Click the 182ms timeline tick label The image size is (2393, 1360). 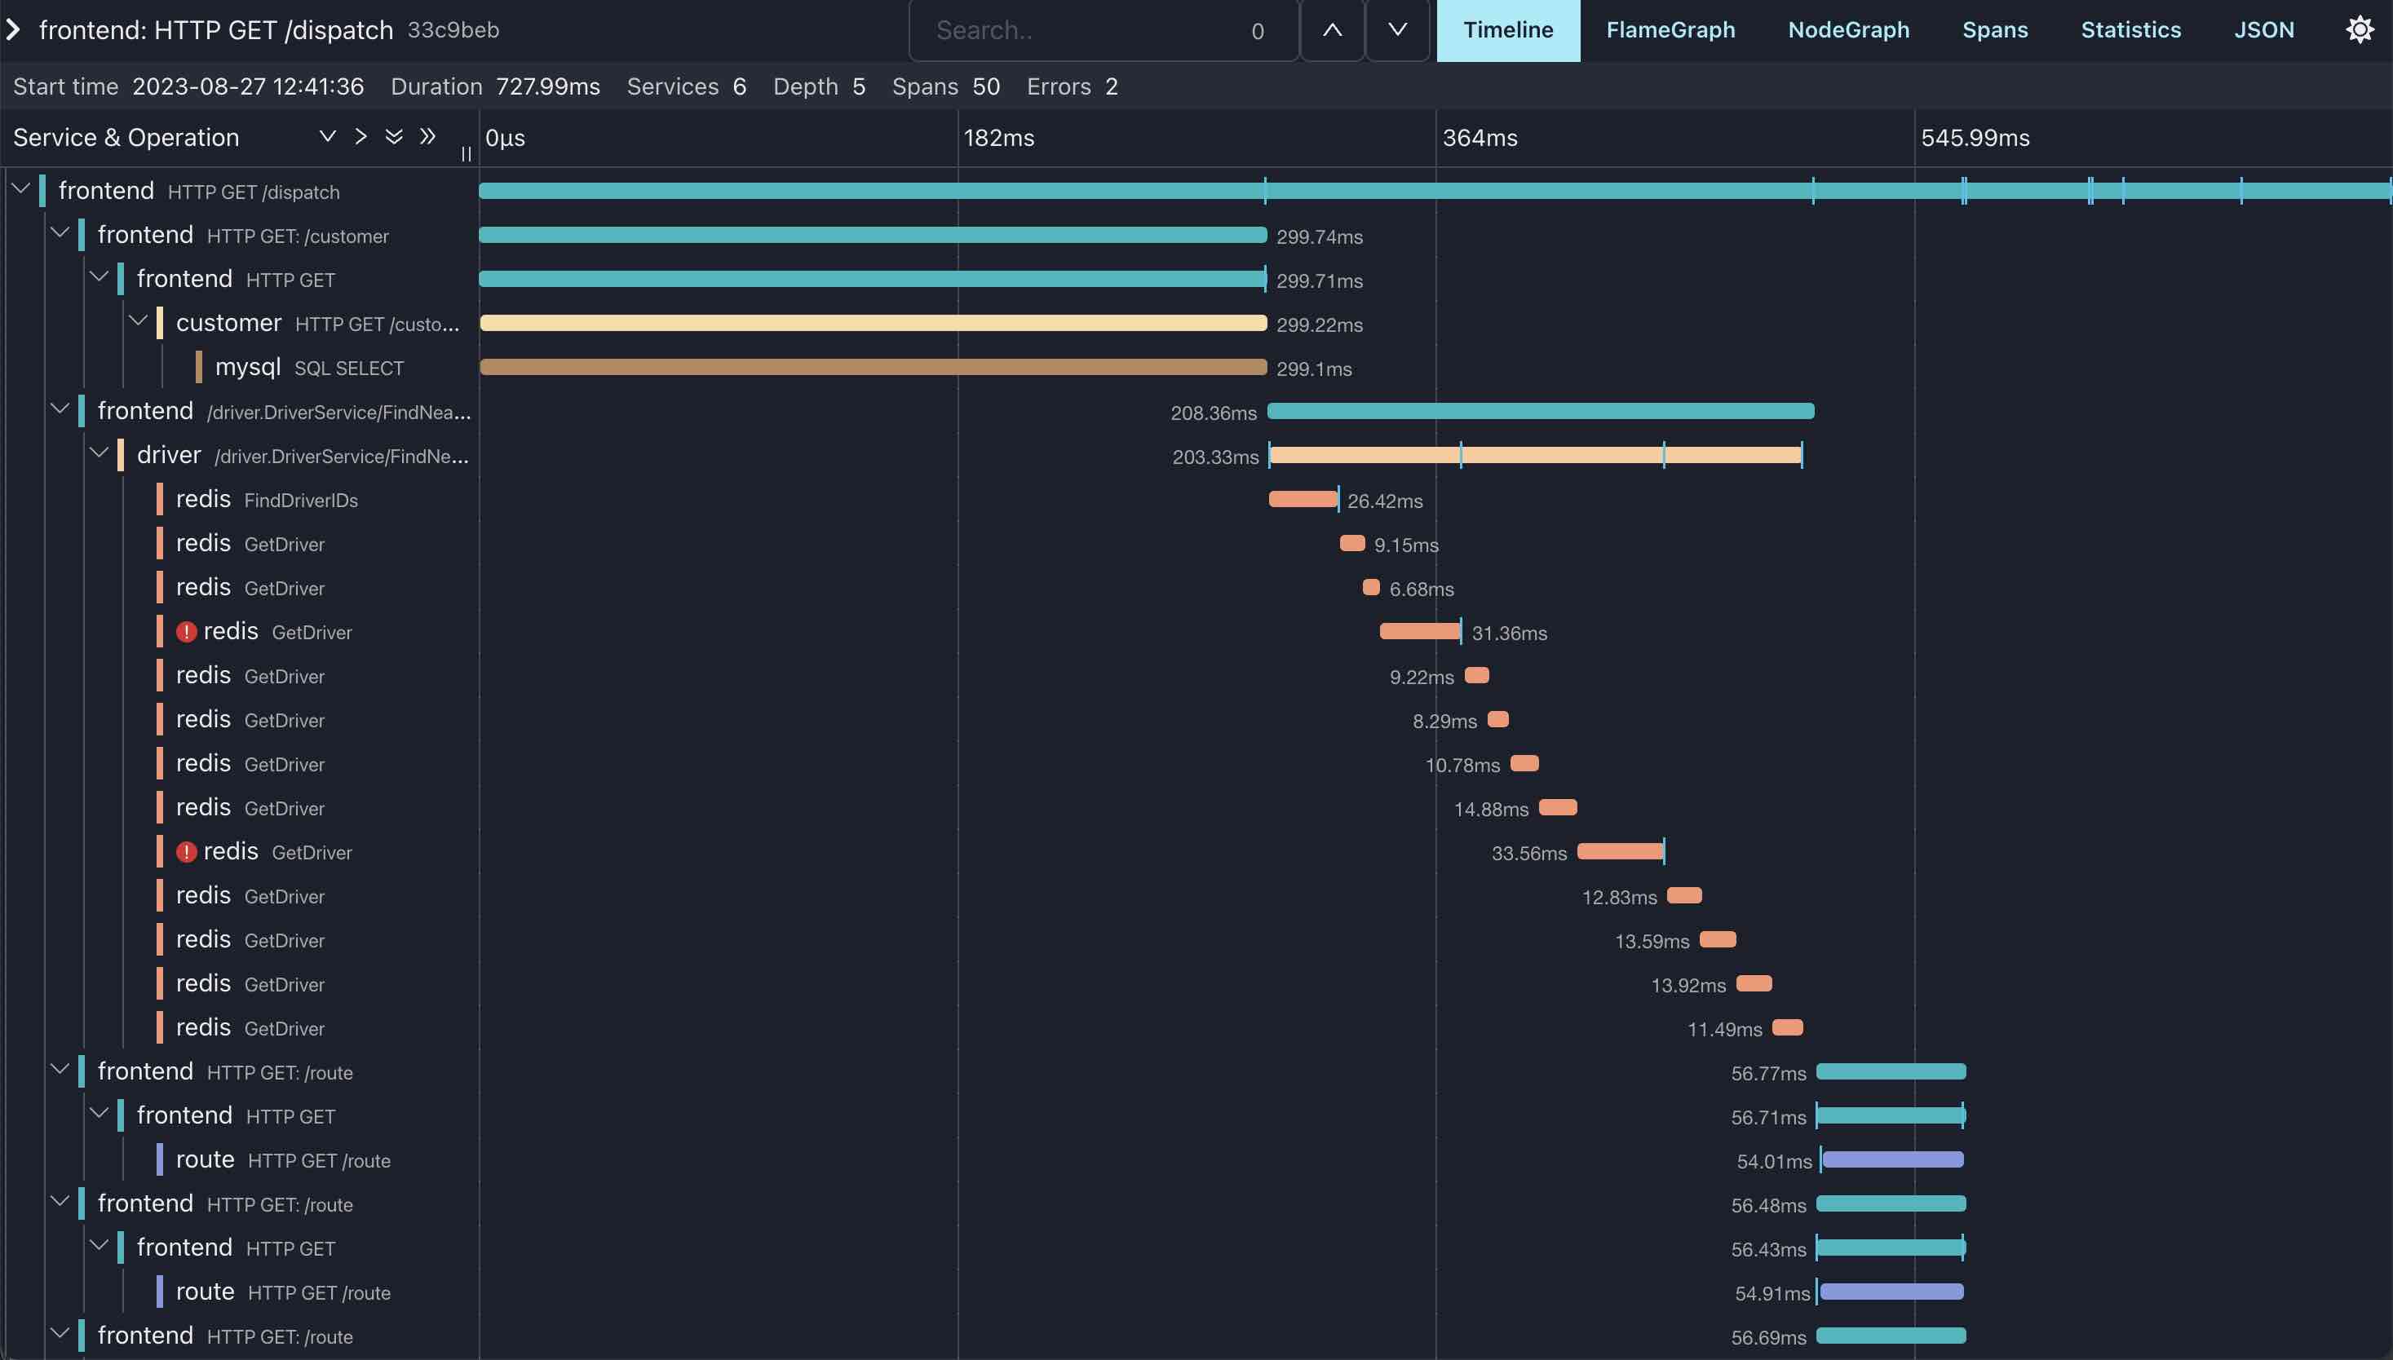coord(999,137)
